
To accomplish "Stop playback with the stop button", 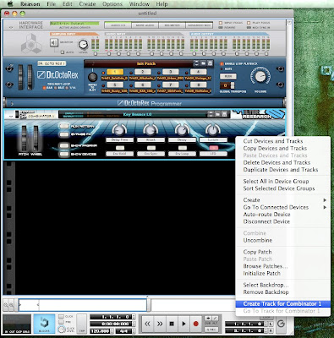I will [x=172, y=324].
